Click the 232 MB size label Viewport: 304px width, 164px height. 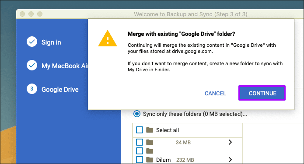[185, 160]
